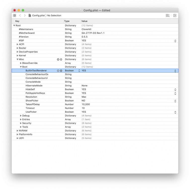Screen dimensions: 190x189
Task: Select the Timeout key
Action: [x=30, y=108]
